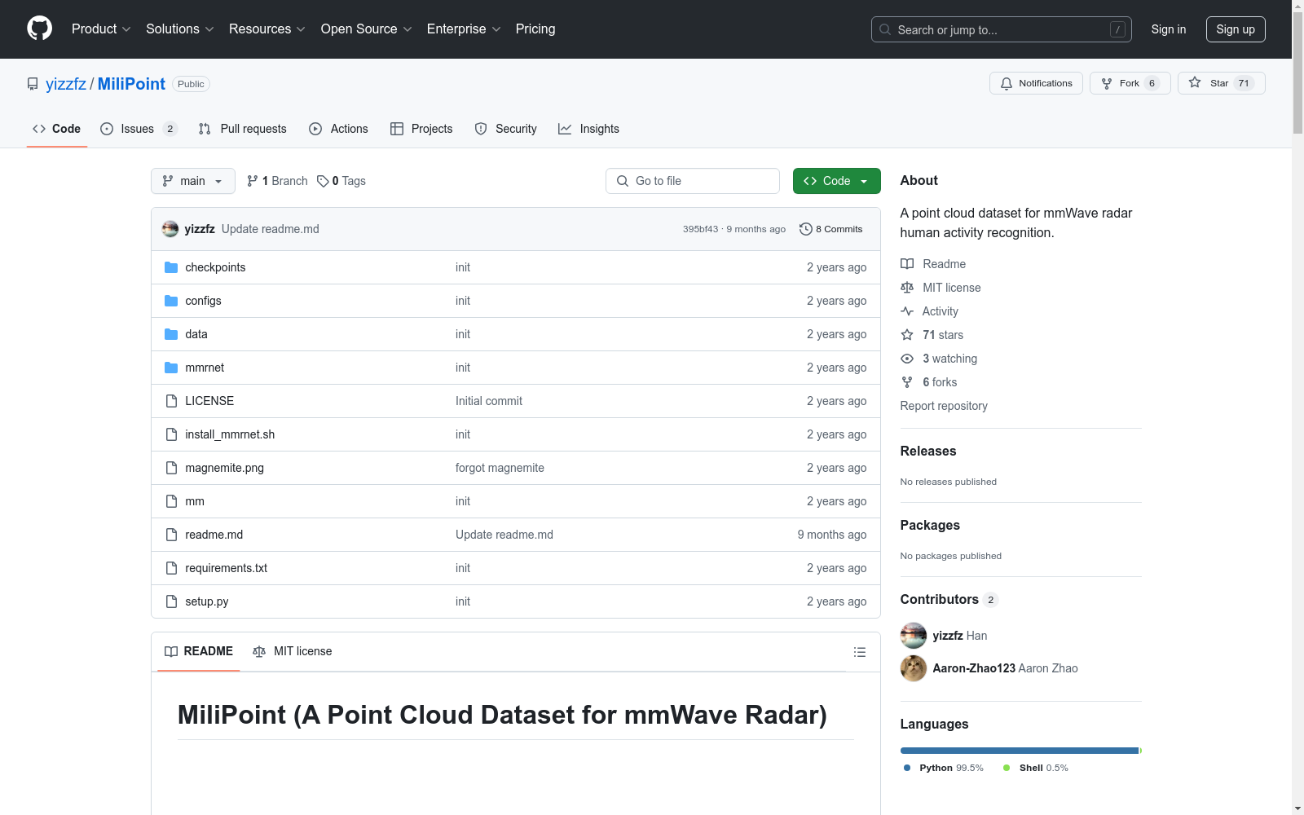Click the eye icon beside 3 watching
Screen dimensions: 1304x815
point(907,359)
